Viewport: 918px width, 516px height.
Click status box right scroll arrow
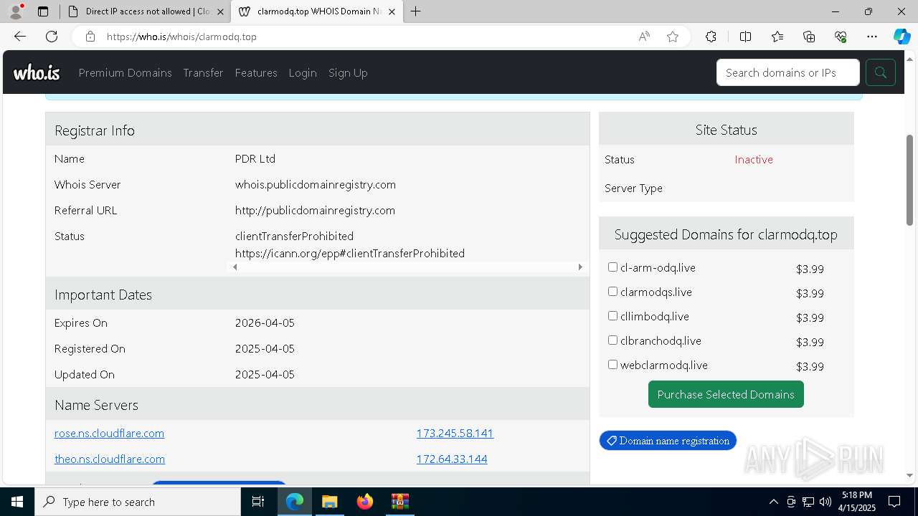click(580, 267)
